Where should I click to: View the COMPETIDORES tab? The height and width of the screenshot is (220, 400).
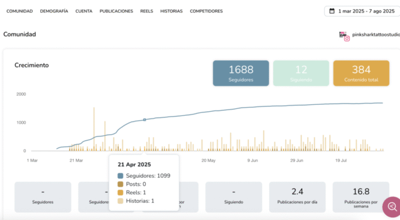(x=206, y=11)
